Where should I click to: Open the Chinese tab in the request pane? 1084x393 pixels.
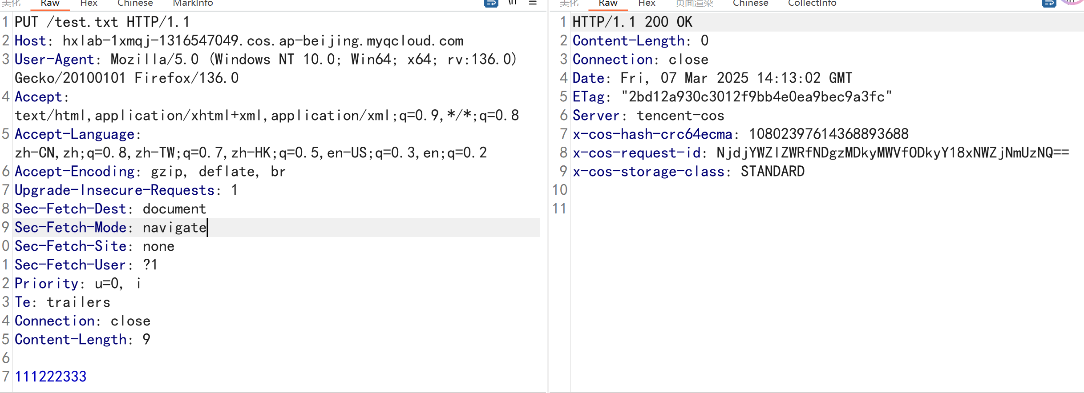(x=135, y=3)
